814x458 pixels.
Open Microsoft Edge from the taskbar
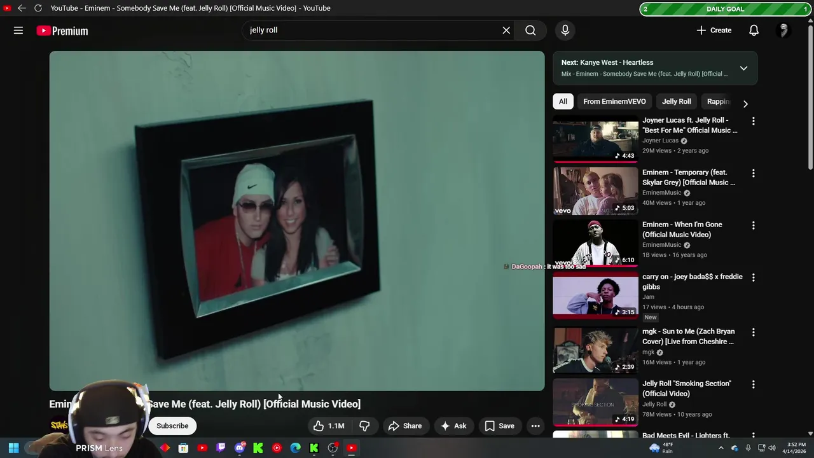pos(295,448)
